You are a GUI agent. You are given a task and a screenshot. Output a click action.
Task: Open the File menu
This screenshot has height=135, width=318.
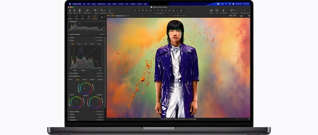click(84, 4)
